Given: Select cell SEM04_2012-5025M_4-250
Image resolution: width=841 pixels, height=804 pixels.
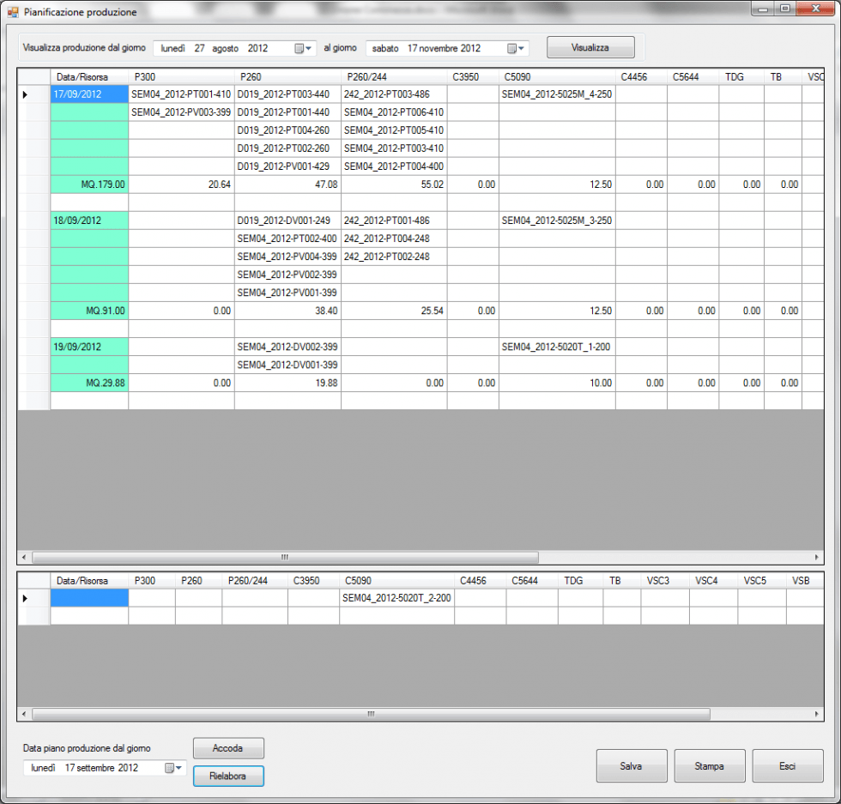Looking at the screenshot, I should [556, 94].
